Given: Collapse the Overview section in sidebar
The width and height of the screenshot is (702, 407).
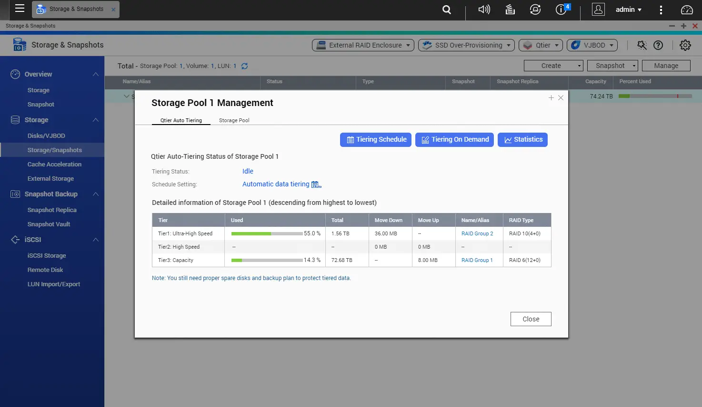Looking at the screenshot, I should pyautogui.click(x=96, y=74).
